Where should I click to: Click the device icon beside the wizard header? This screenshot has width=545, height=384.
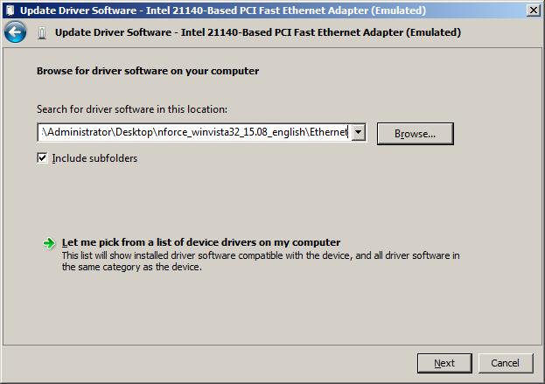pyautogui.click(x=42, y=33)
